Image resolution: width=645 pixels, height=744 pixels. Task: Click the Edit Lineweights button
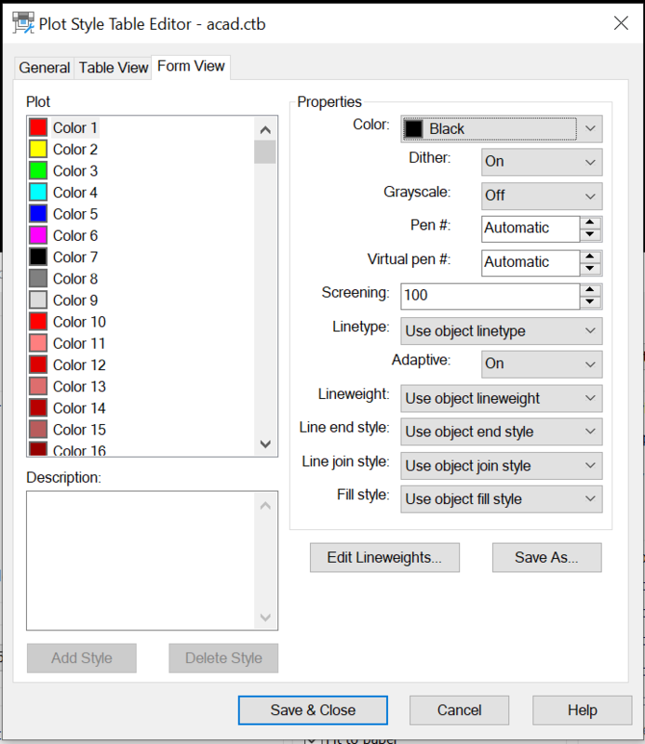pos(384,557)
